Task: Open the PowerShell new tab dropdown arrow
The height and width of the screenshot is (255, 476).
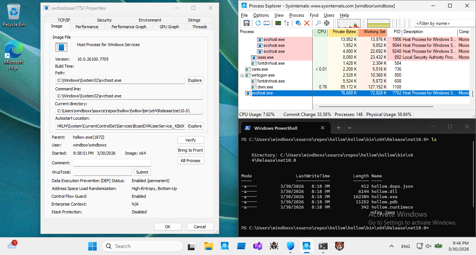Action: point(349,128)
